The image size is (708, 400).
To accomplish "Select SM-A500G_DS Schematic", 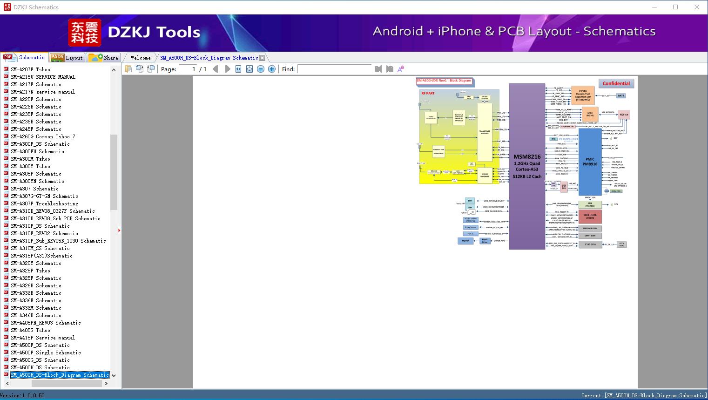I will point(40,360).
